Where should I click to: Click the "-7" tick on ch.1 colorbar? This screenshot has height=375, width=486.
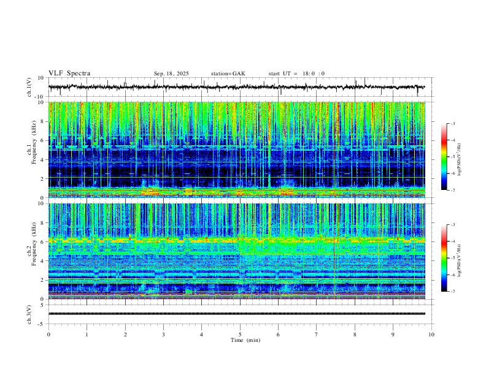(x=452, y=191)
